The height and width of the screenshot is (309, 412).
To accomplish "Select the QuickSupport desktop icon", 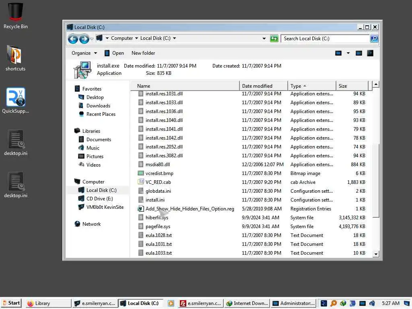I will 16,101.
